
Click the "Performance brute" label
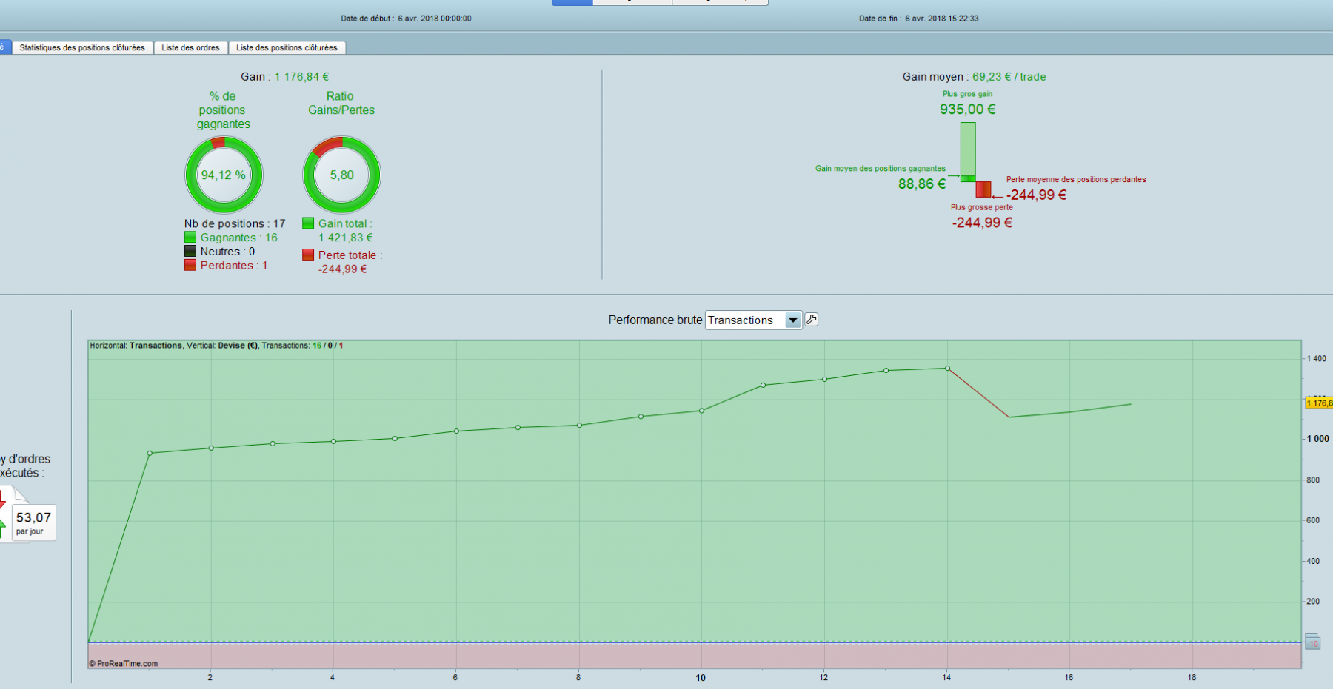tap(655, 320)
